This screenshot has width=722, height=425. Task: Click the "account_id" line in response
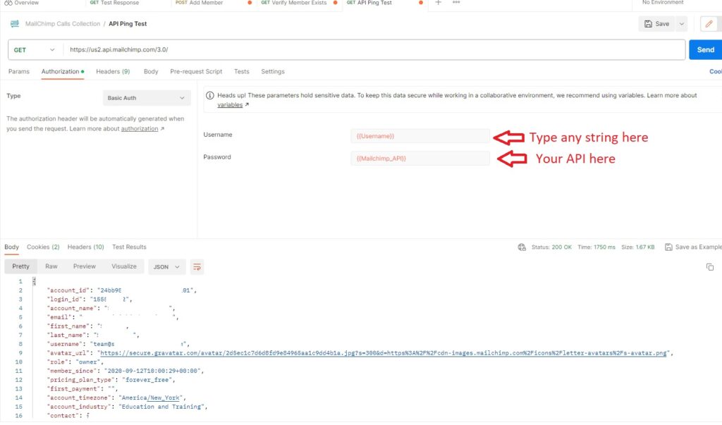tap(122, 290)
